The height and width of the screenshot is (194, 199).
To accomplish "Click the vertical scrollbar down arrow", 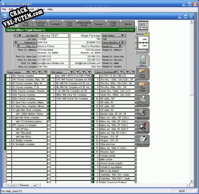I will (192, 181).
